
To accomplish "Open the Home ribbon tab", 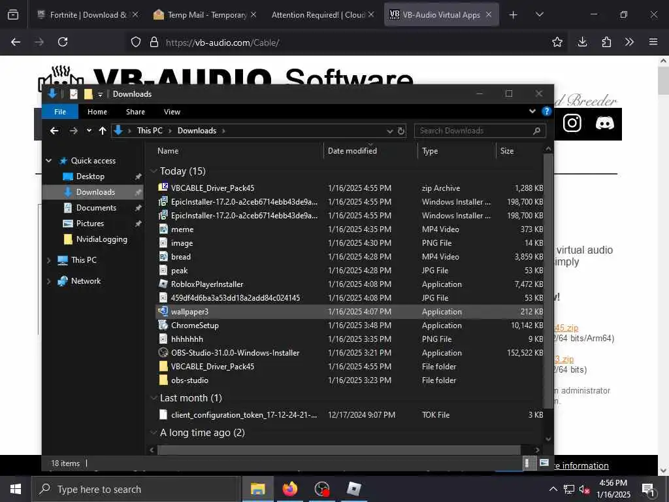I will (97, 111).
